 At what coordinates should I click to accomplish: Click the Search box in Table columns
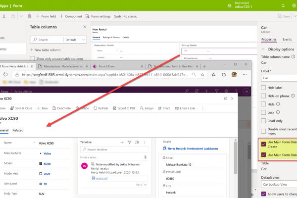coord(48,40)
